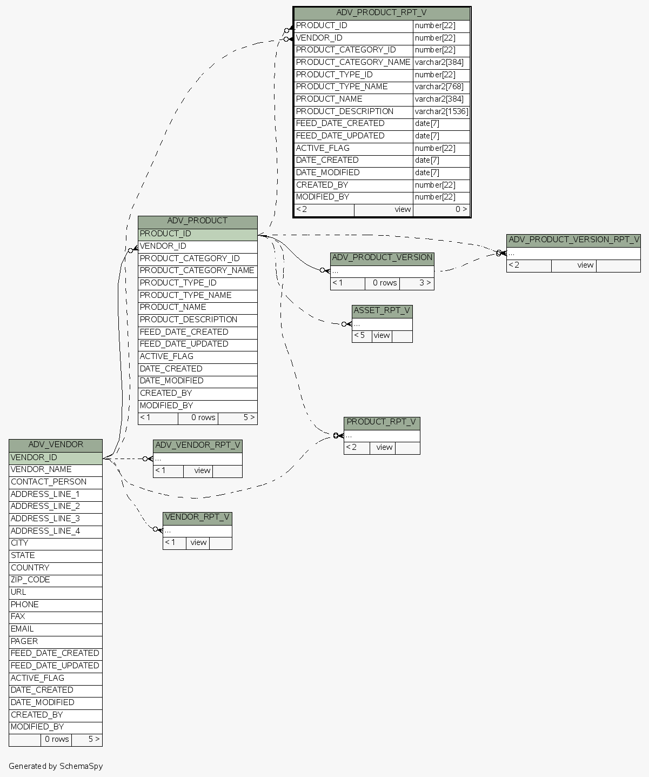Click ACTIVE_FLAG row in ADV_PRODUCT_RPT_V

point(382,149)
